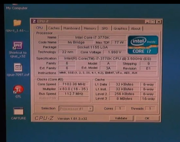180x142 pixels.
Task: Click the L1 Inst. 32 KBytes value
Action: point(125,89)
